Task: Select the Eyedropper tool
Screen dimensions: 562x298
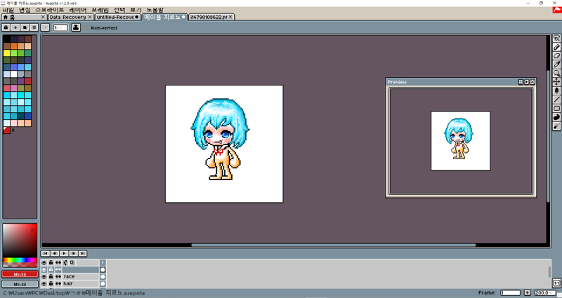Action: click(556, 65)
